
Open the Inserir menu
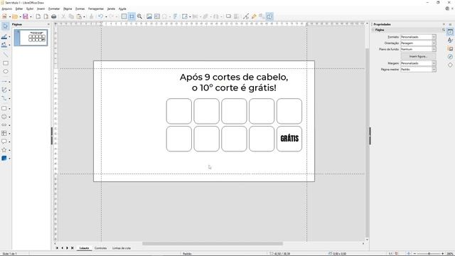click(x=41, y=9)
